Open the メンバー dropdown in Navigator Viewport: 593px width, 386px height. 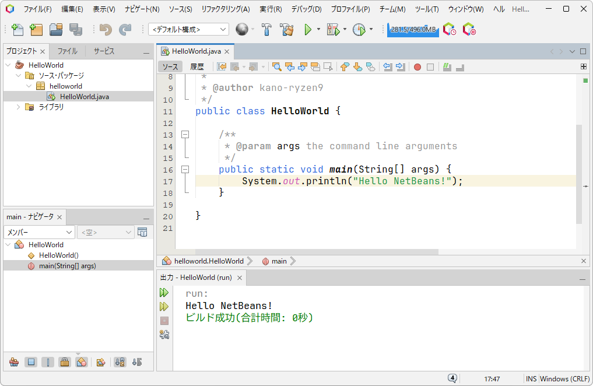[39, 232]
